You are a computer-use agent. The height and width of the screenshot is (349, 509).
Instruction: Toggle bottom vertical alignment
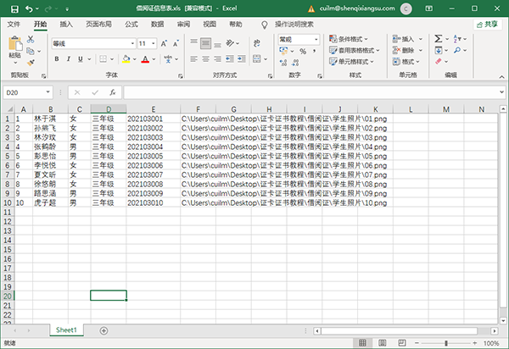(x=217, y=43)
